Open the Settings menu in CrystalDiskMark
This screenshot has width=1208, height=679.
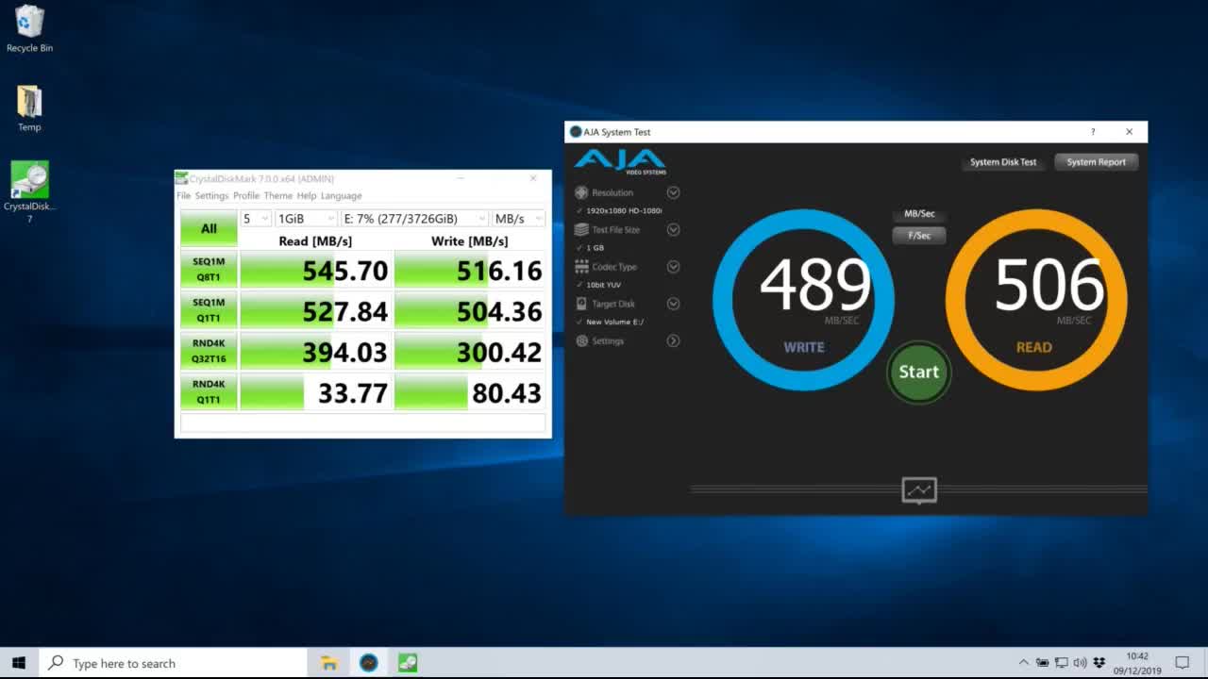[211, 195]
